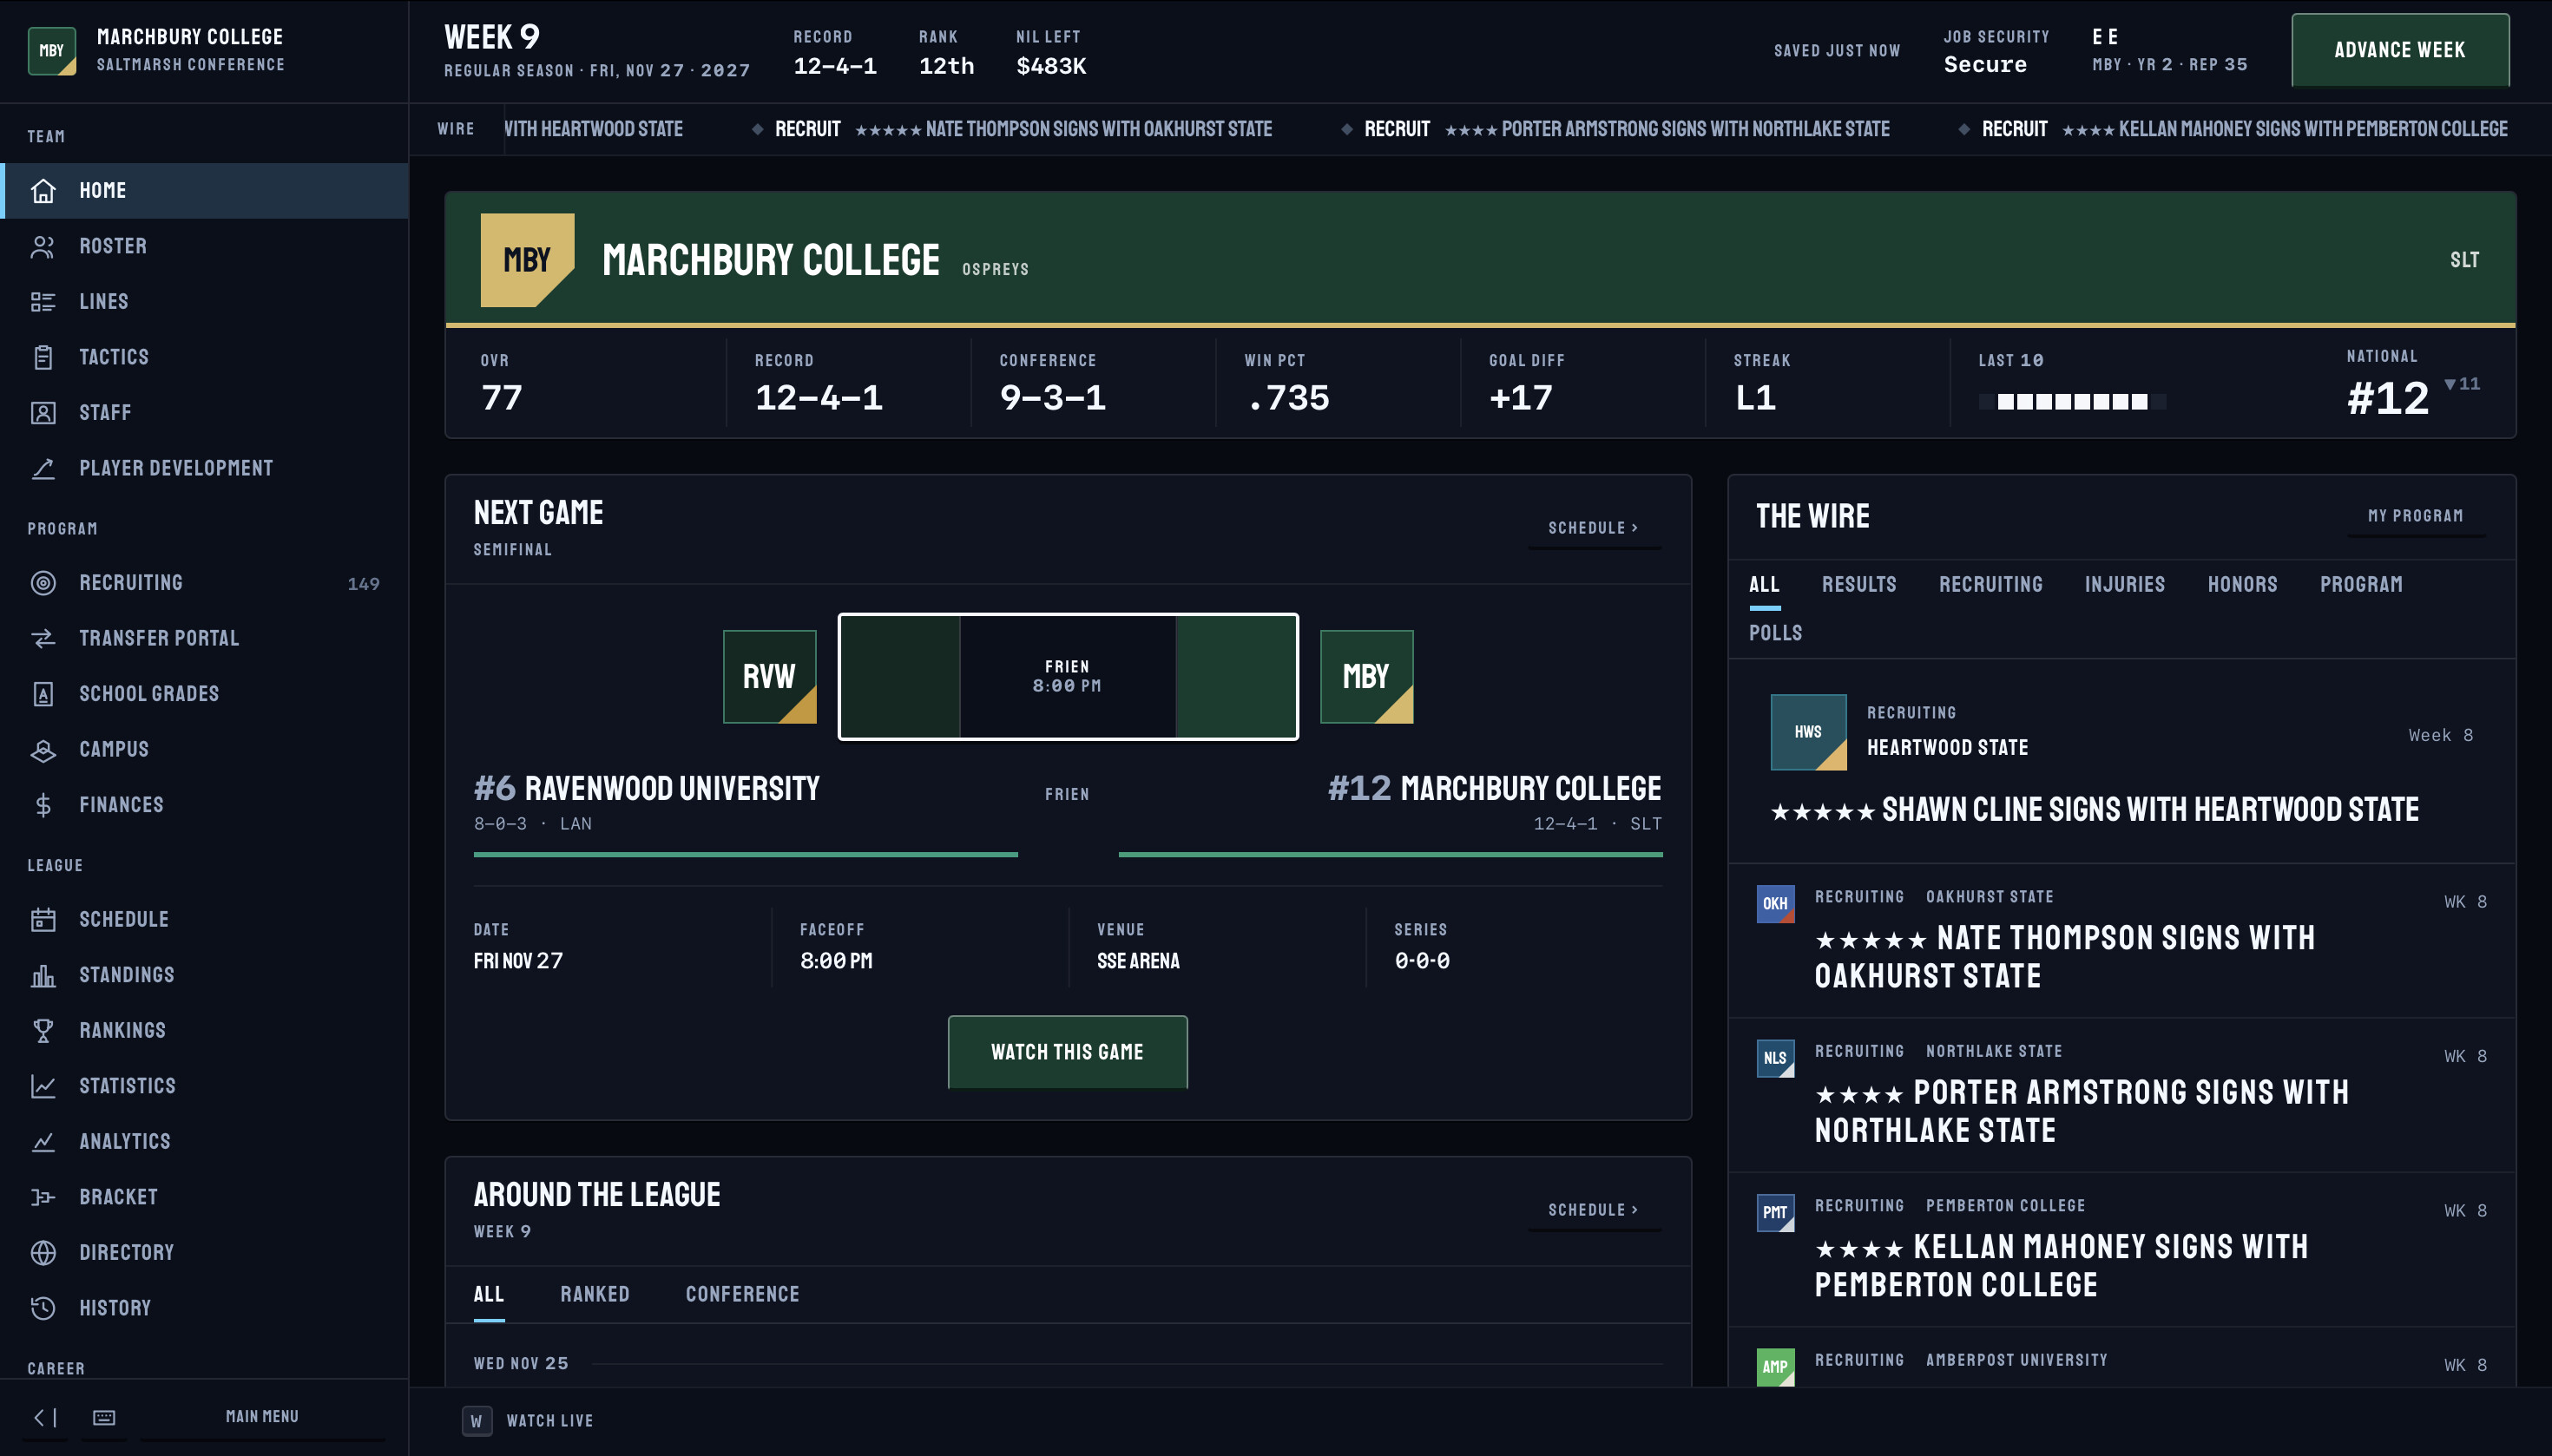Switch to Results tab in The Wire
Screen dimensions: 2552x1456
click(x=1858, y=584)
